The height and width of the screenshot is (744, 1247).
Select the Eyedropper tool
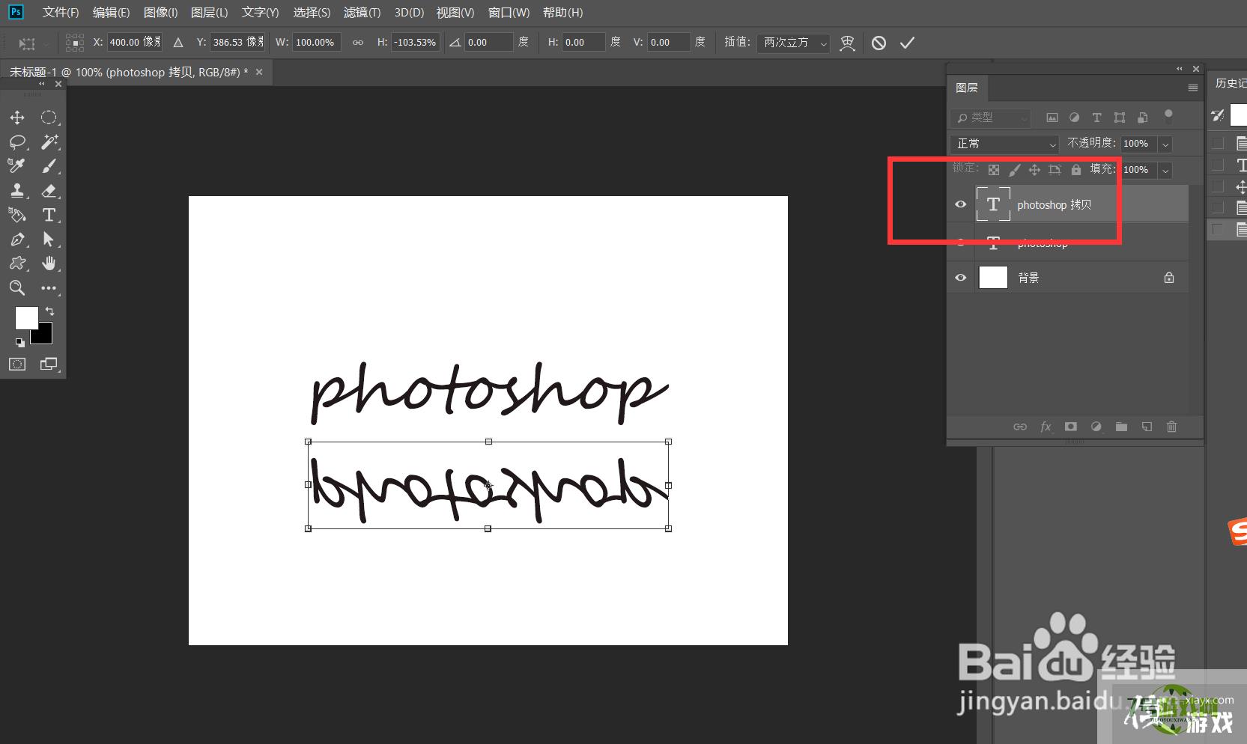pos(17,165)
